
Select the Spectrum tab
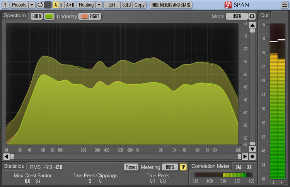pyautogui.click(x=15, y=16)
